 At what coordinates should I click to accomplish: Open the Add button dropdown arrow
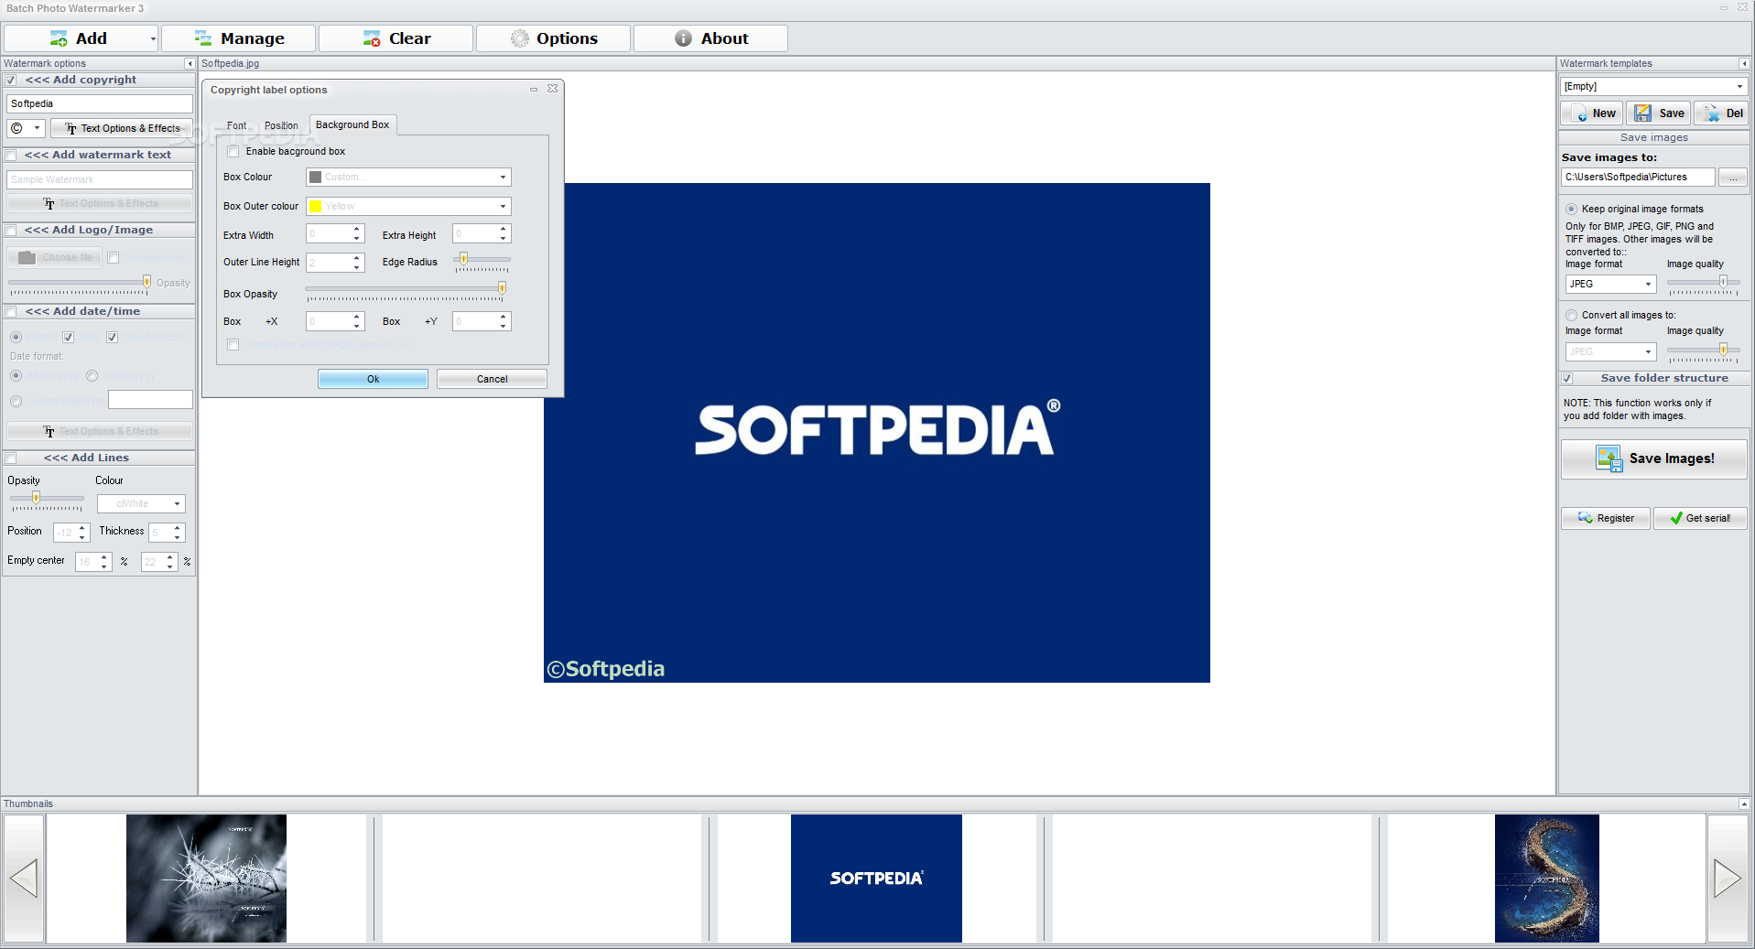tap(153, 38)
